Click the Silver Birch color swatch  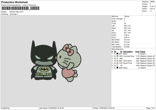pos(118,61)
